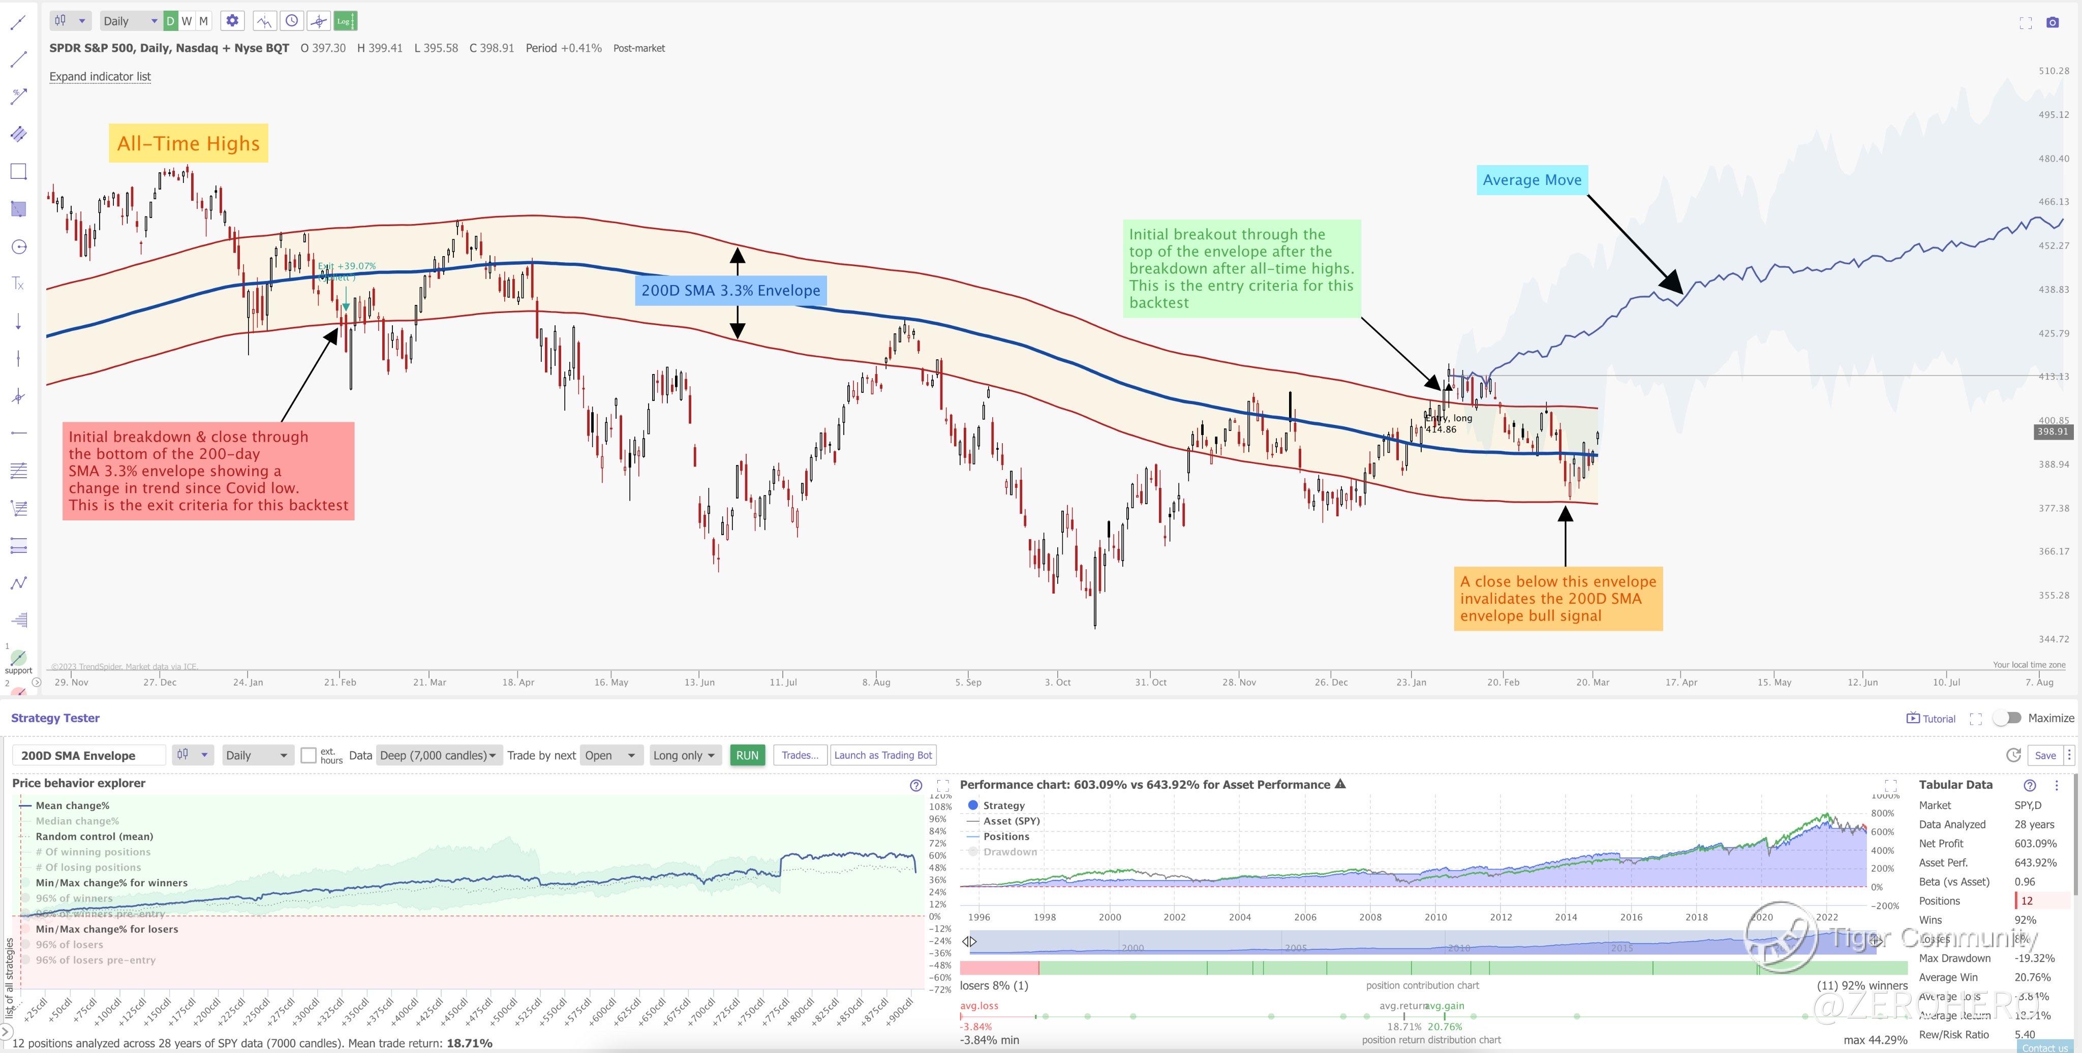Enable ext. hours checkbox
The image size is (2082, 1053).
point(308,755)
